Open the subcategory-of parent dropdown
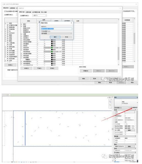The height and width of the screenshot is (164, 142). (57, 34)
